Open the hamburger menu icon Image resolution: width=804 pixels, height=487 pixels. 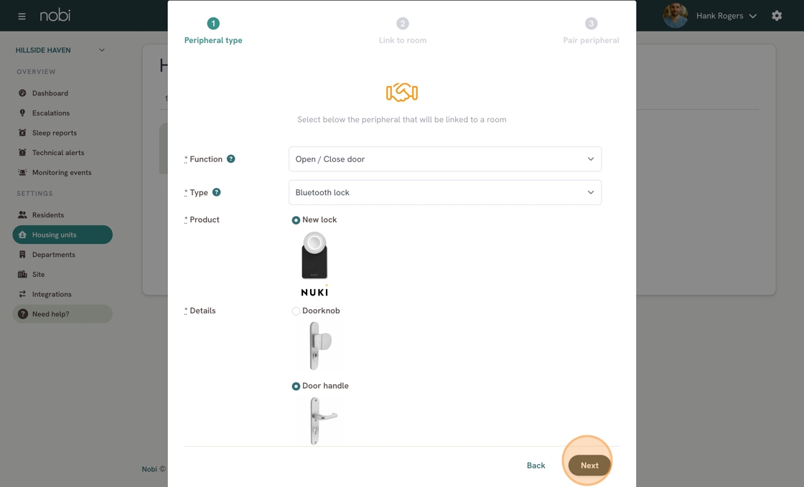point(22,16)
